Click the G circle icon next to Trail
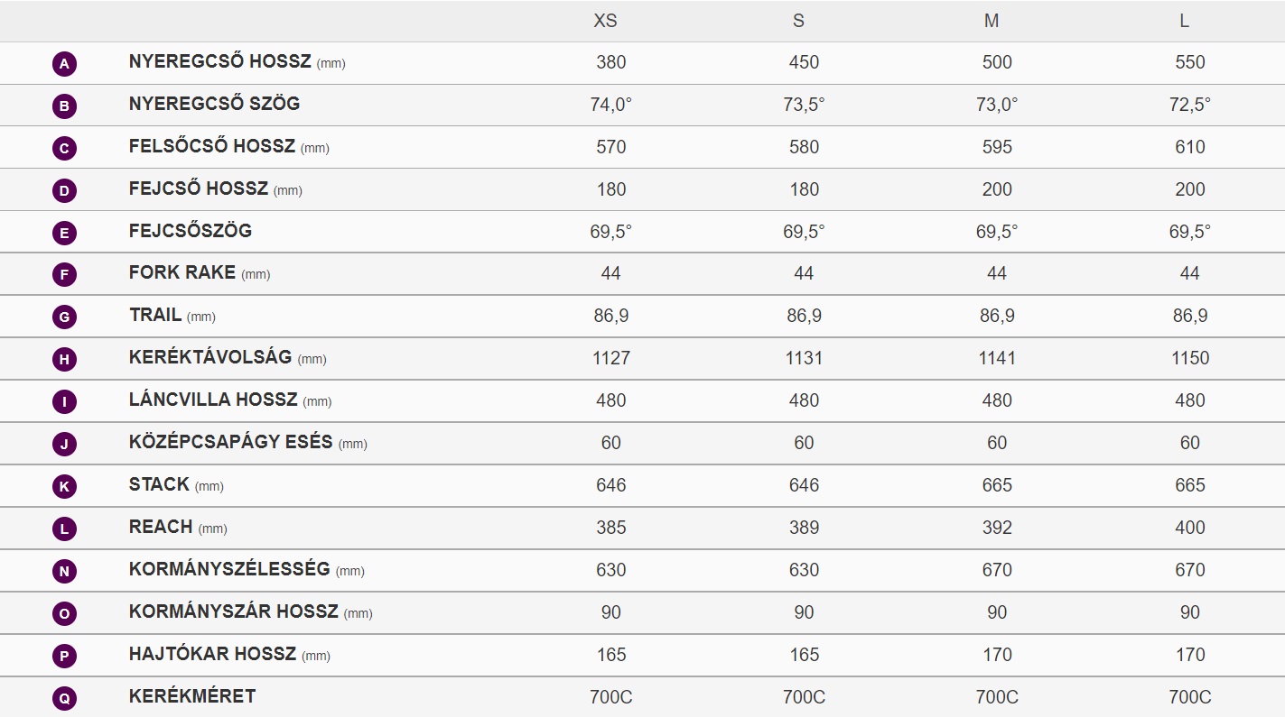 click(64, 317)
